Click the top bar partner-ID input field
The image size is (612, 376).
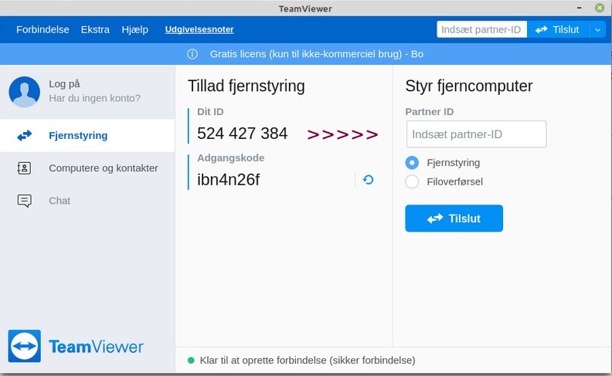(481, 29)
